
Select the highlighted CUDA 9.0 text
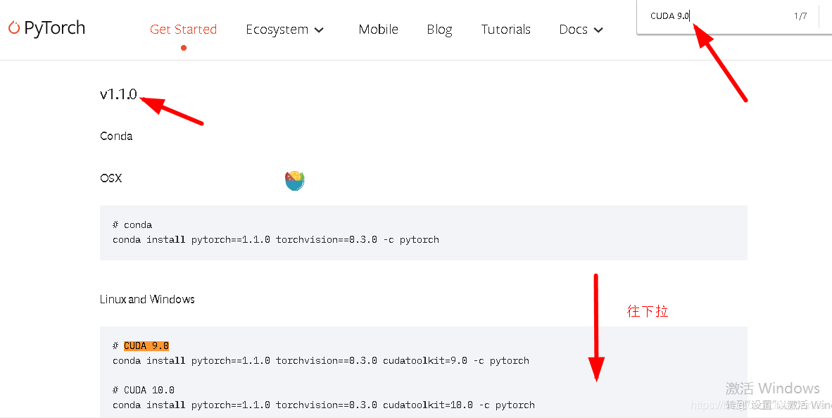tap(146, 346)
